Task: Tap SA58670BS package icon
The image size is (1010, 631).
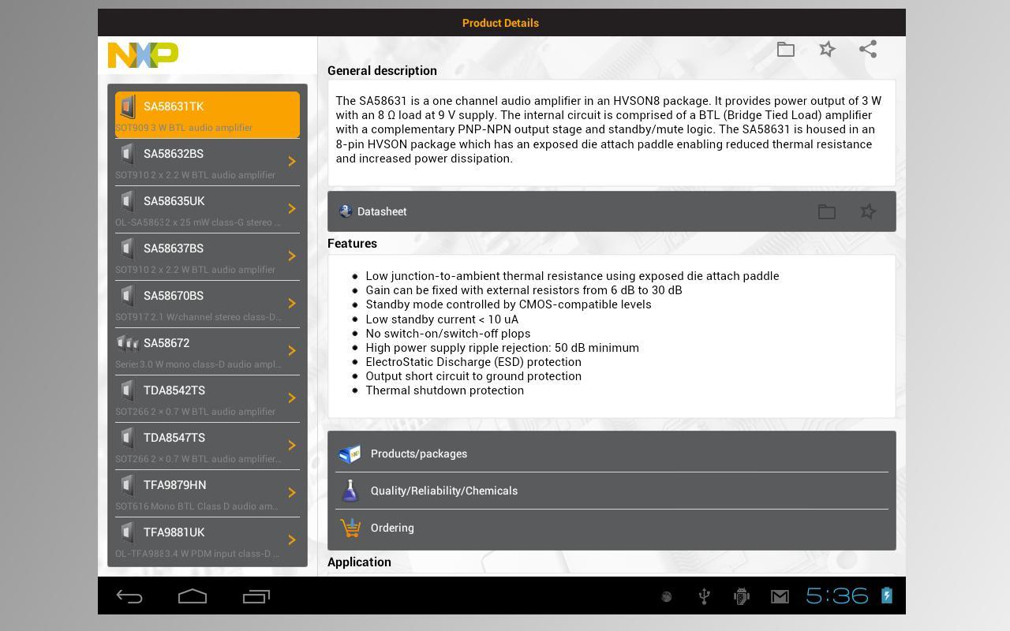Action: (127, 295)
